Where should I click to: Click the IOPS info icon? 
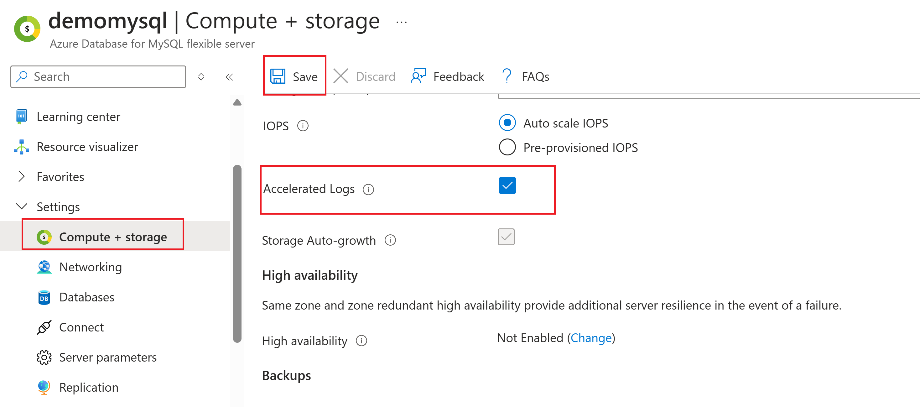303,126
